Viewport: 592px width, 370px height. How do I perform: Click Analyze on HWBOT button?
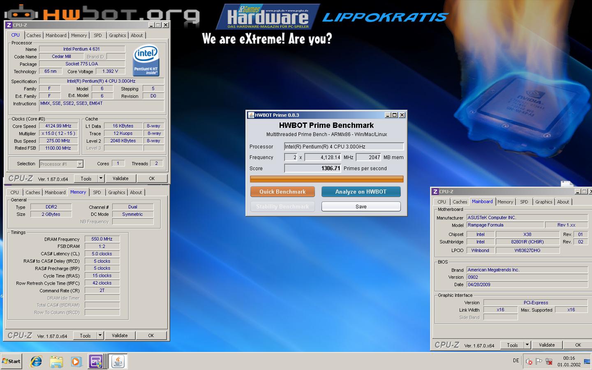(x=361, y=192)
